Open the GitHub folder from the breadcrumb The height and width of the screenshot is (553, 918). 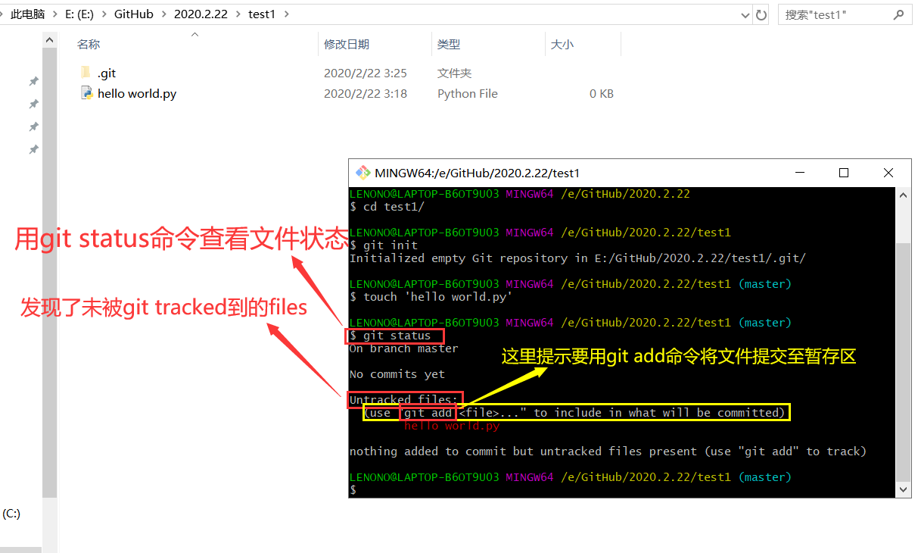134,14
